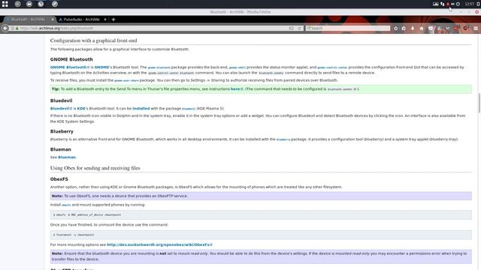Click the 'installed' link under Bluedevil
Viewport: 481px width, 270px height.
coord(141,108)
